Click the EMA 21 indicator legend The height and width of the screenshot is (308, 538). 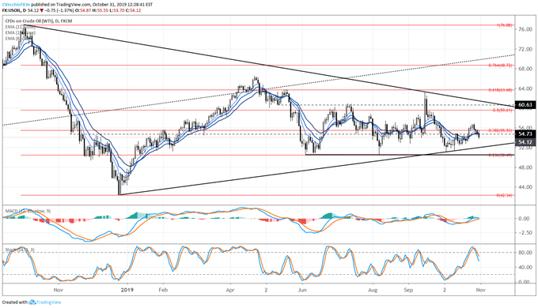pyautogui.click(x=20, y=27)
